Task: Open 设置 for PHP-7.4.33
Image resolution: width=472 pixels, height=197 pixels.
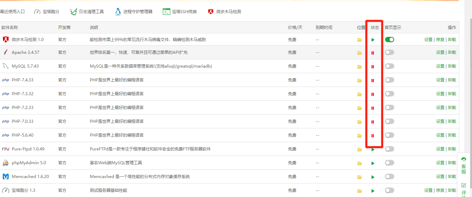Action: [x=440, y=80]
